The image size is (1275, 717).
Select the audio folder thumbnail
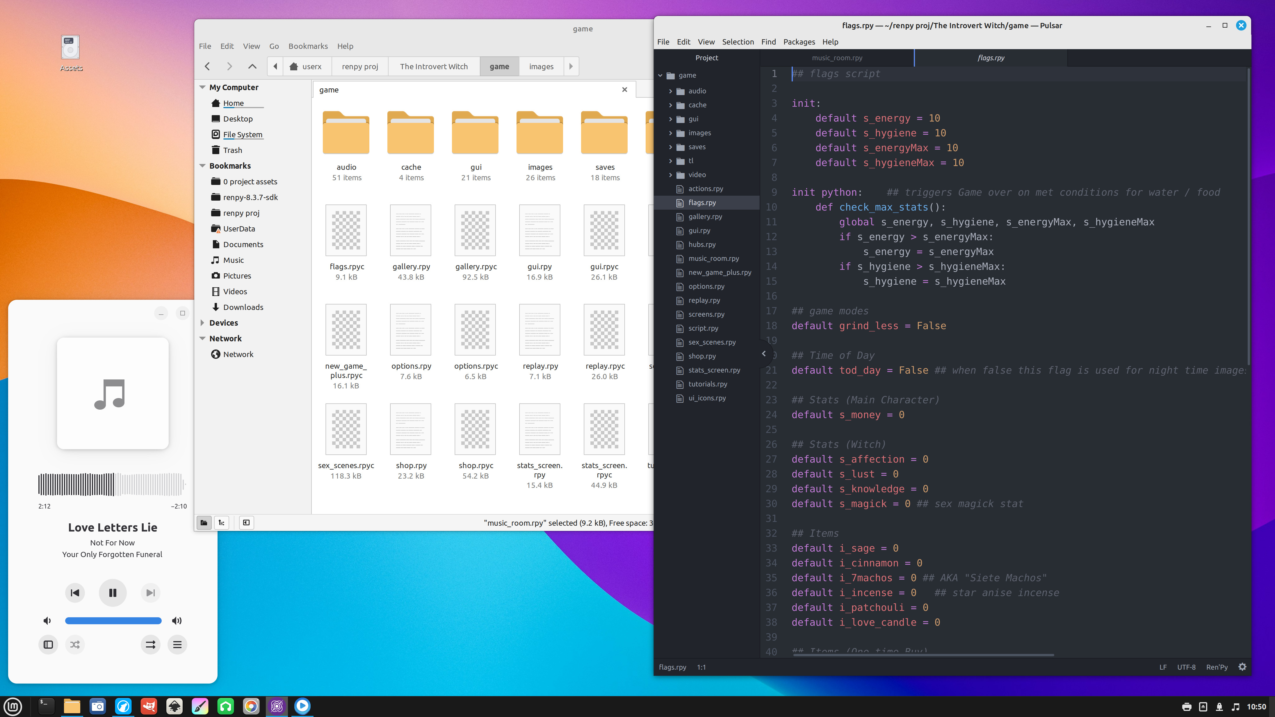[x=346, y=133]
